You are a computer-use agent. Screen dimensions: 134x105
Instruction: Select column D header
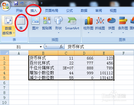84,53
